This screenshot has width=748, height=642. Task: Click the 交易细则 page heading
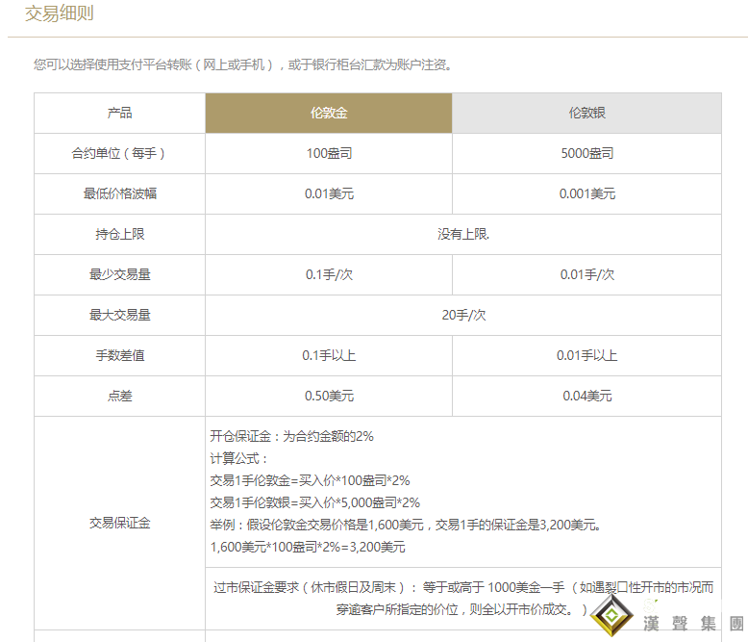point(60,13)
